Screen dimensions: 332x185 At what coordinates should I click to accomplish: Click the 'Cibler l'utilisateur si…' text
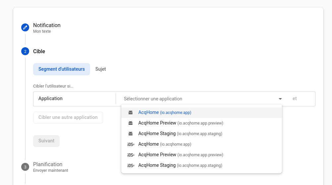53,86
